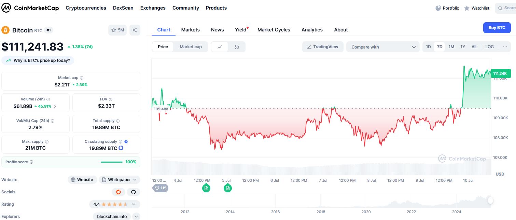Click the Profile score info icon
Viewport: 516px width, 220px height.
pyautogui.click(x=31, y=162)
